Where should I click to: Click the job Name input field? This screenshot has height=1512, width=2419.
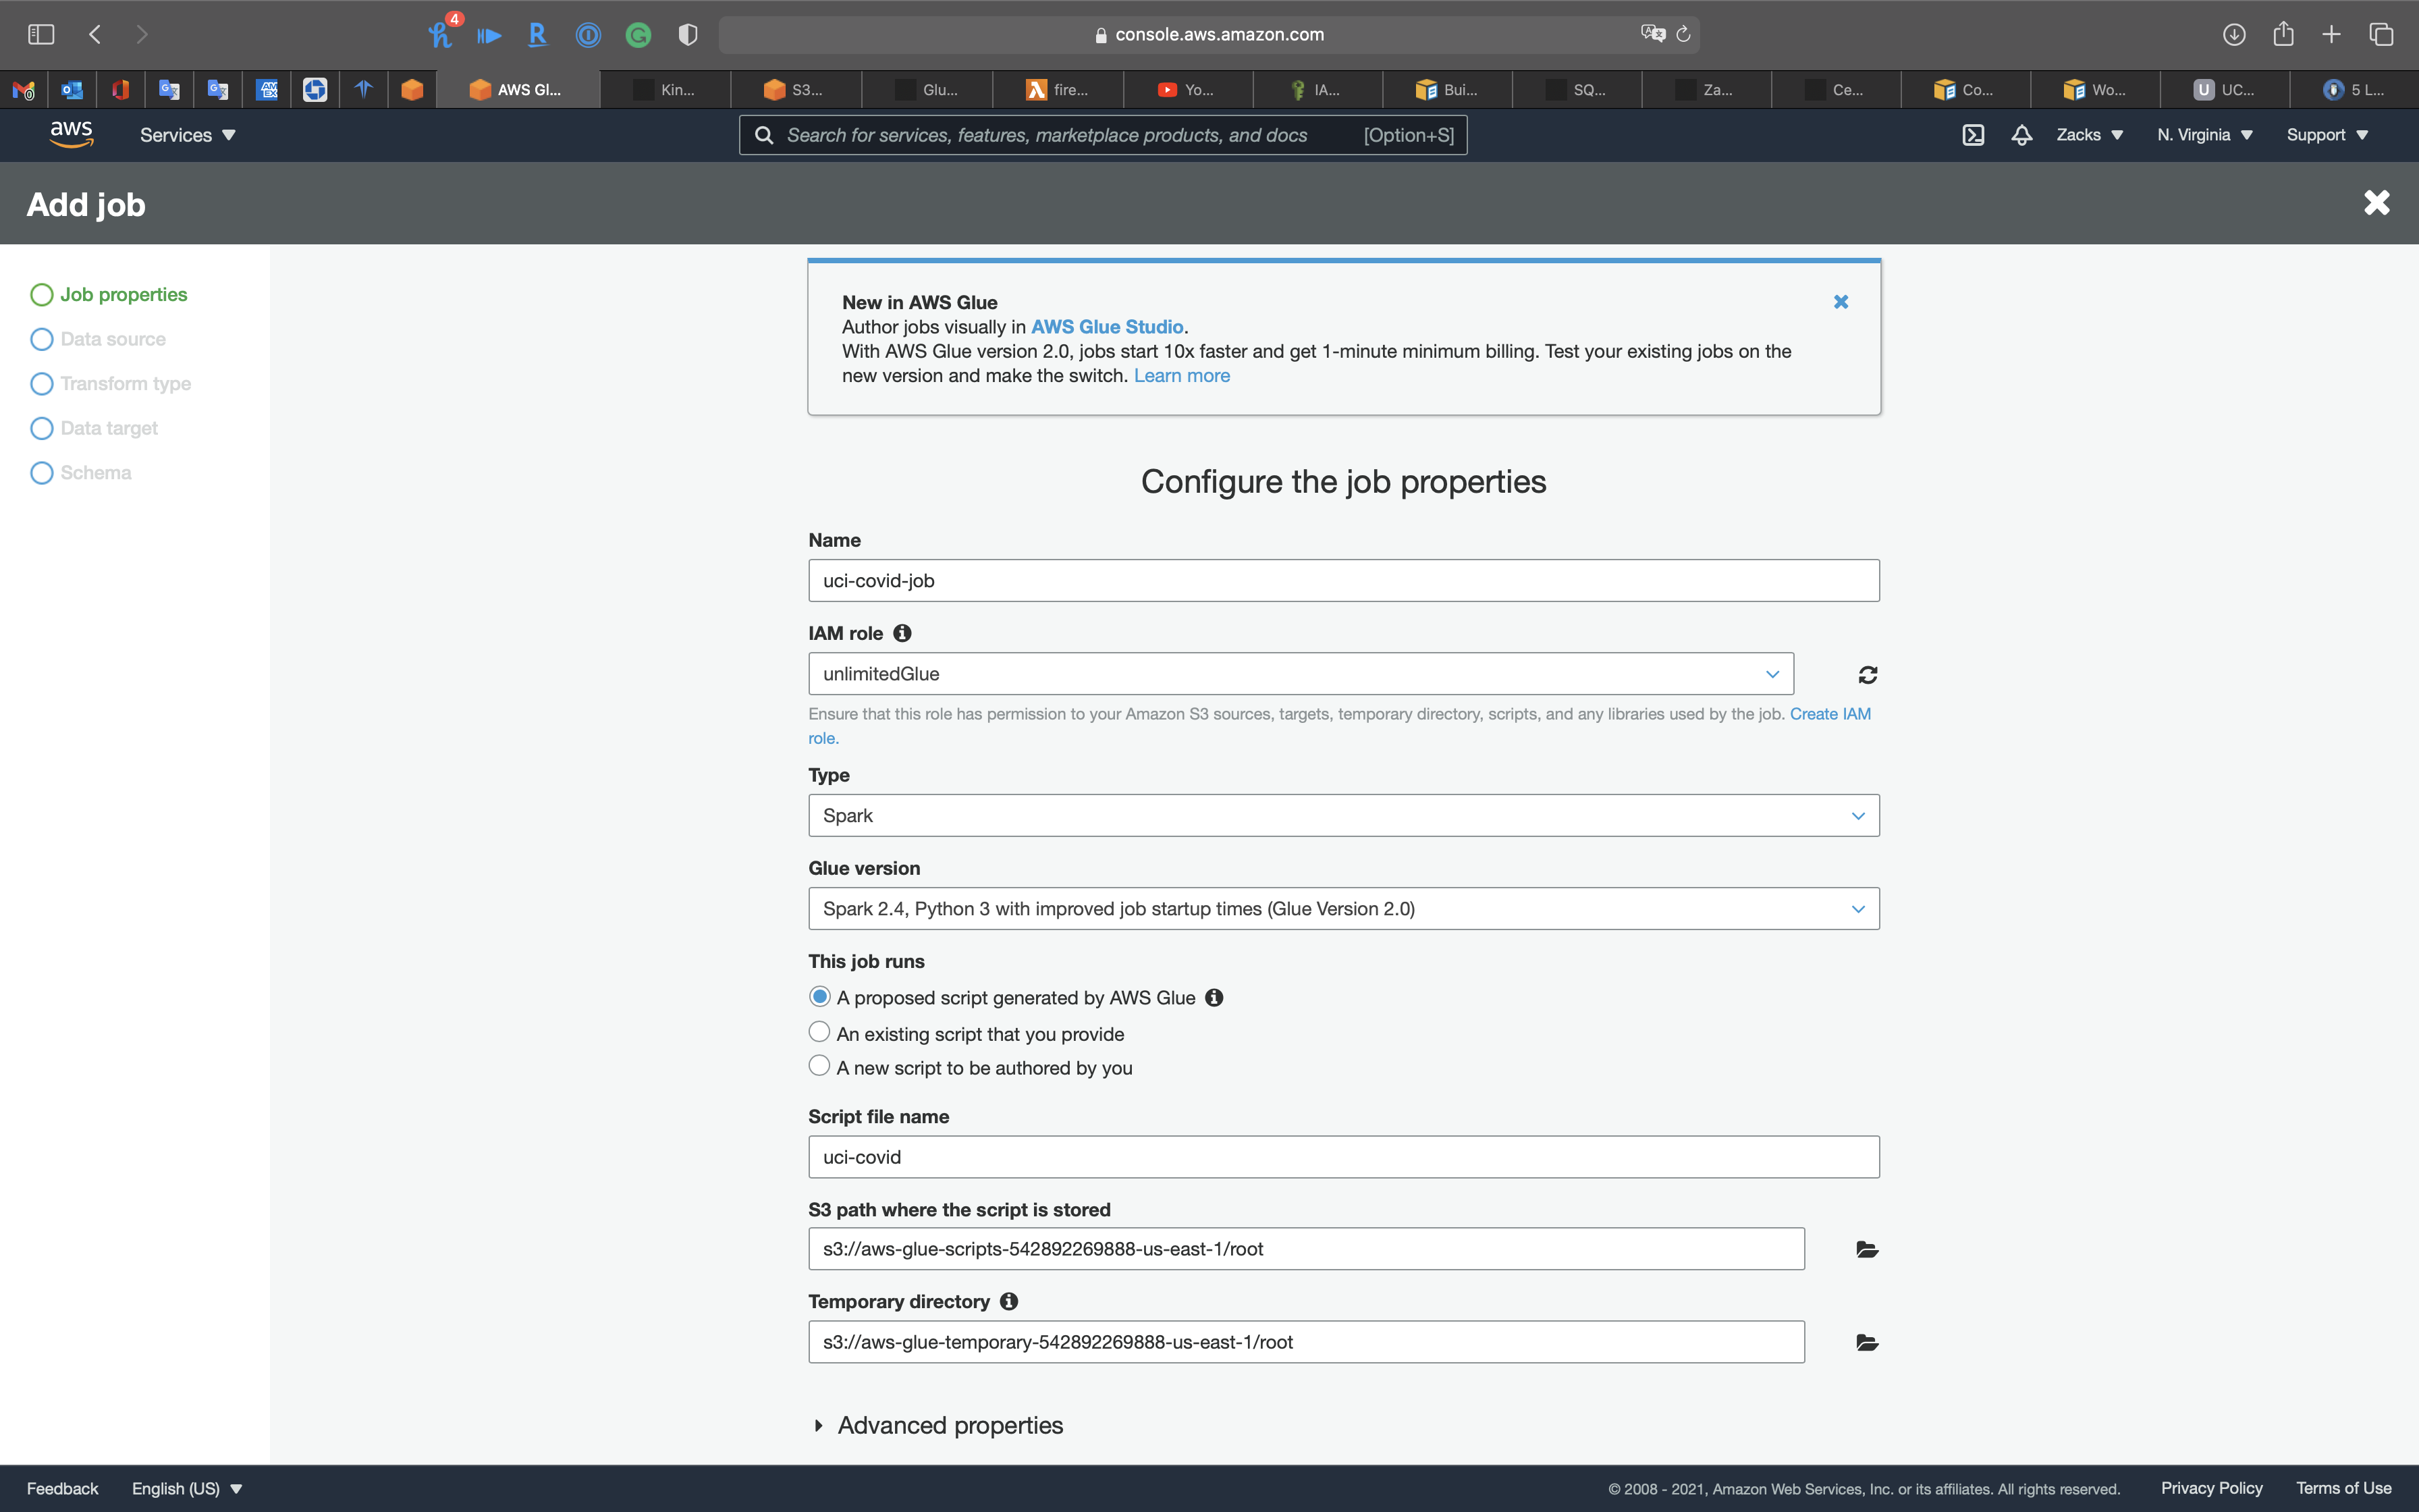tap(1342, 581)
